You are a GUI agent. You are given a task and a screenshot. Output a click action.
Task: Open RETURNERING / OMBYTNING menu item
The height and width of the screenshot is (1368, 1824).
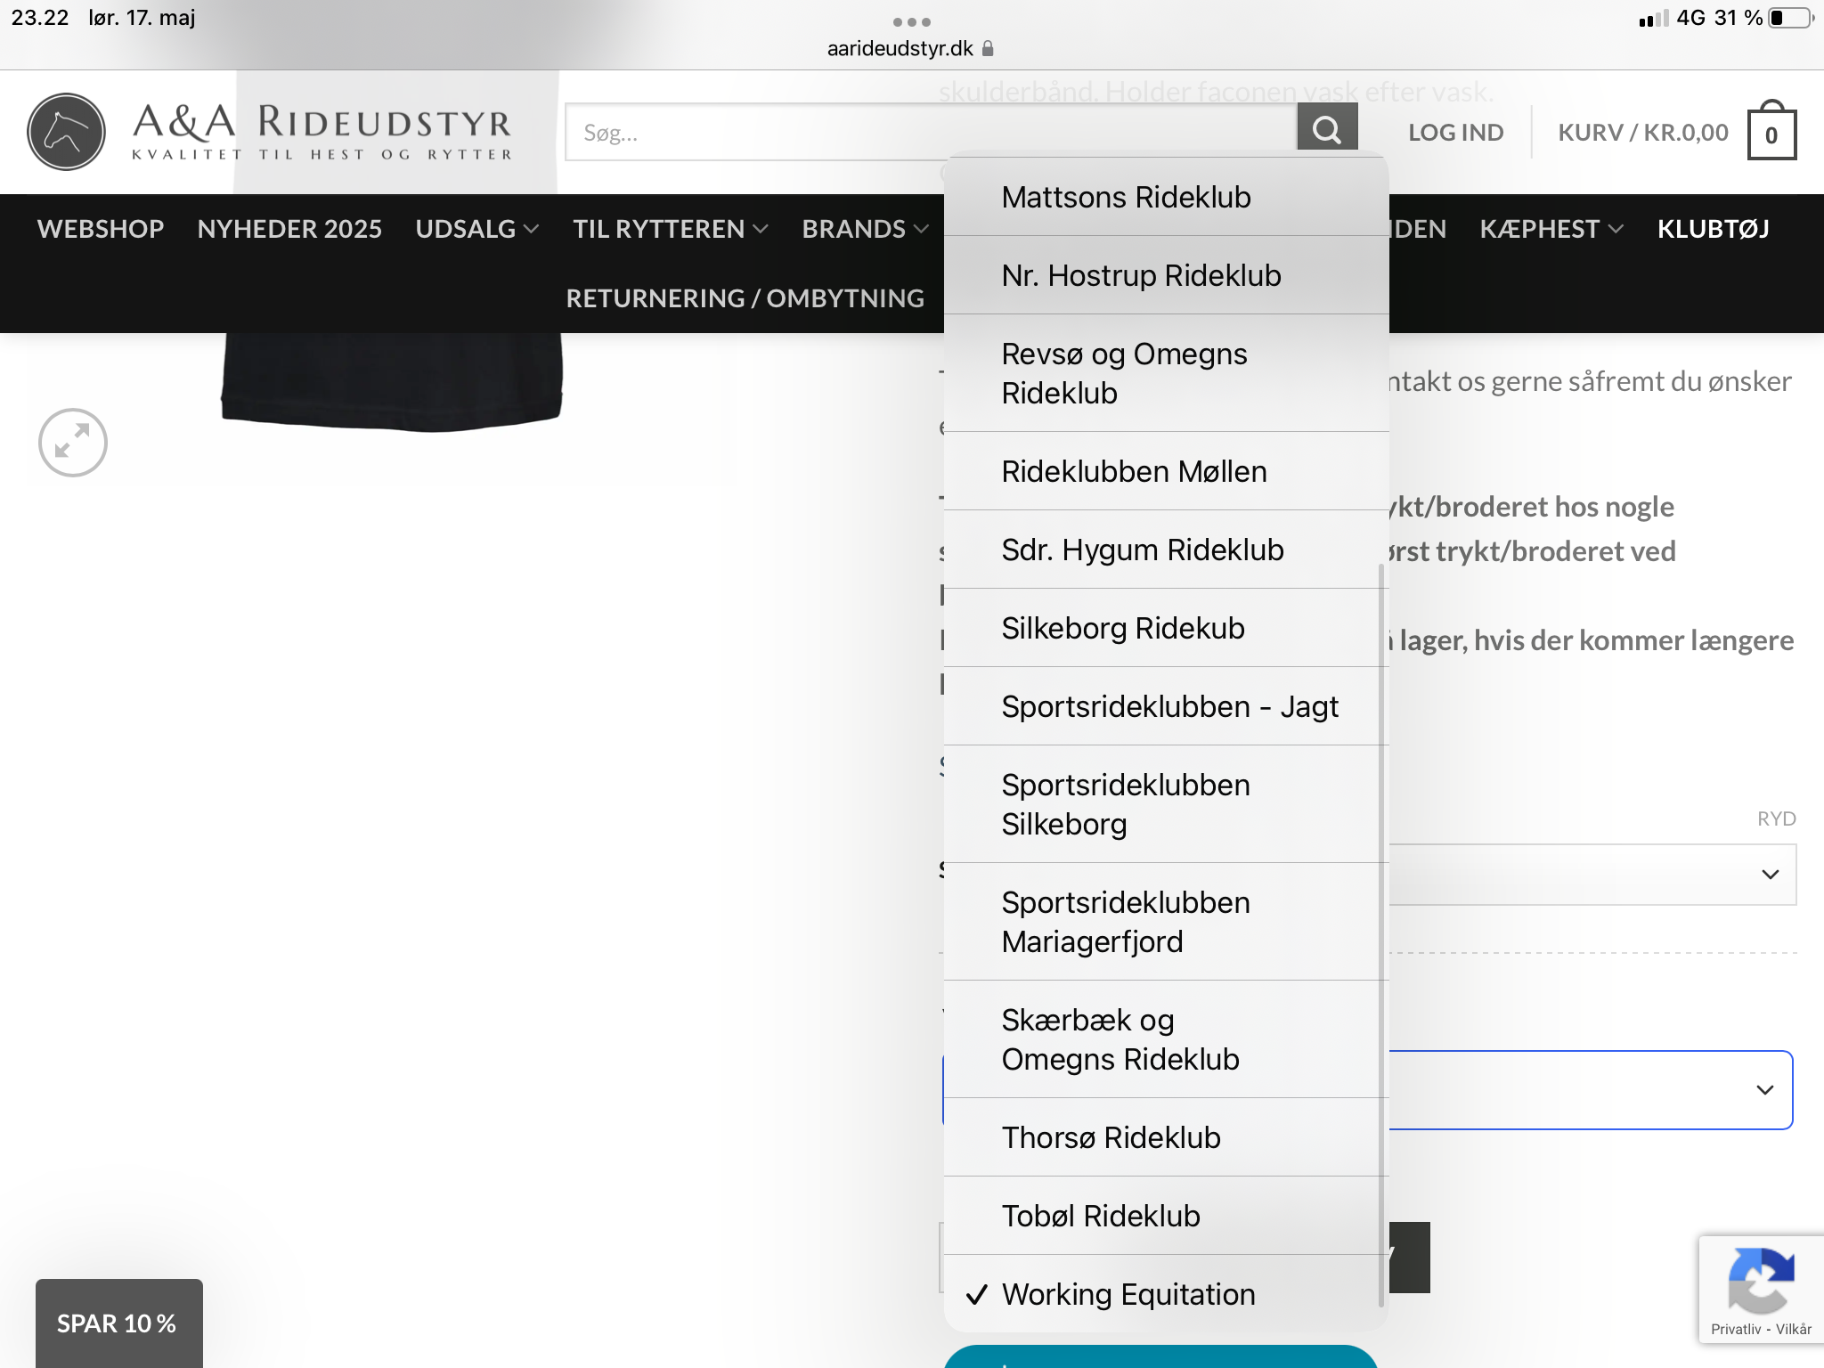[x=745, y=298]
